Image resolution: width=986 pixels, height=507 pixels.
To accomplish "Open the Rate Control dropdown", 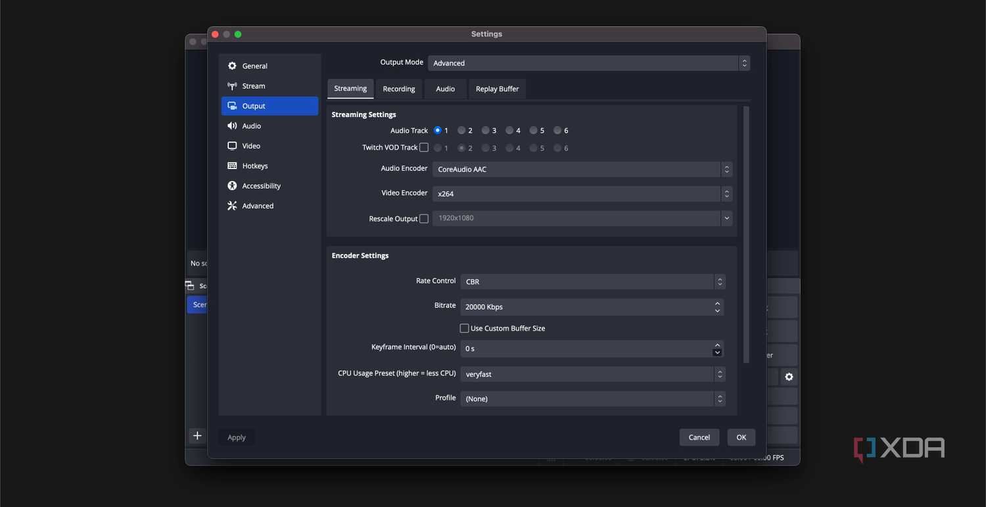I will pos(593,281).
